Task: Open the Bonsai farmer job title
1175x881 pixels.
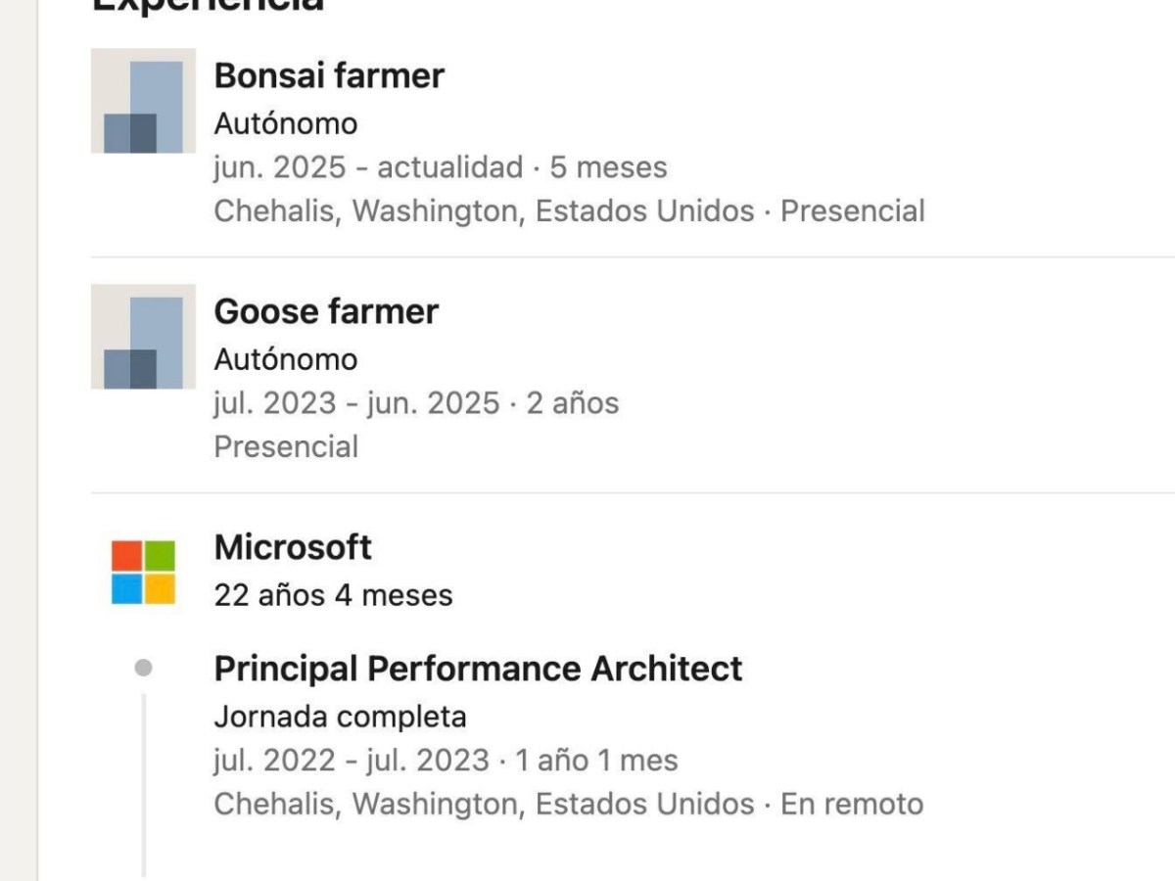Action: (329, 75)
